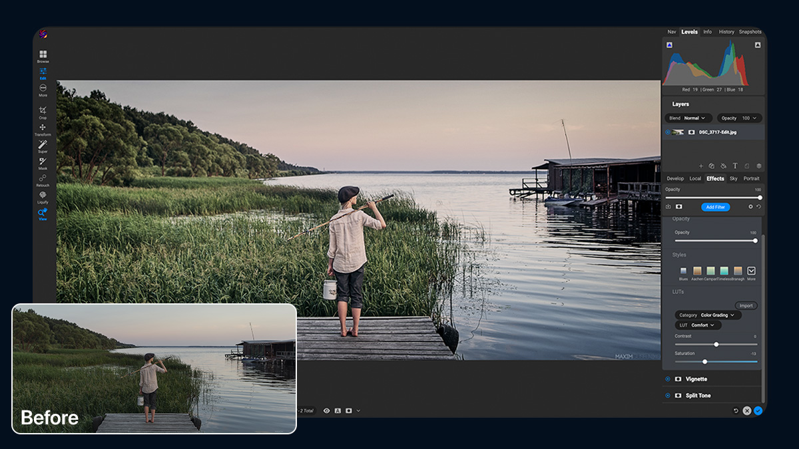This screenshot has width=799, height=449.
Task: Toggle mask view icon below canvas
Action: pos(349,410)
